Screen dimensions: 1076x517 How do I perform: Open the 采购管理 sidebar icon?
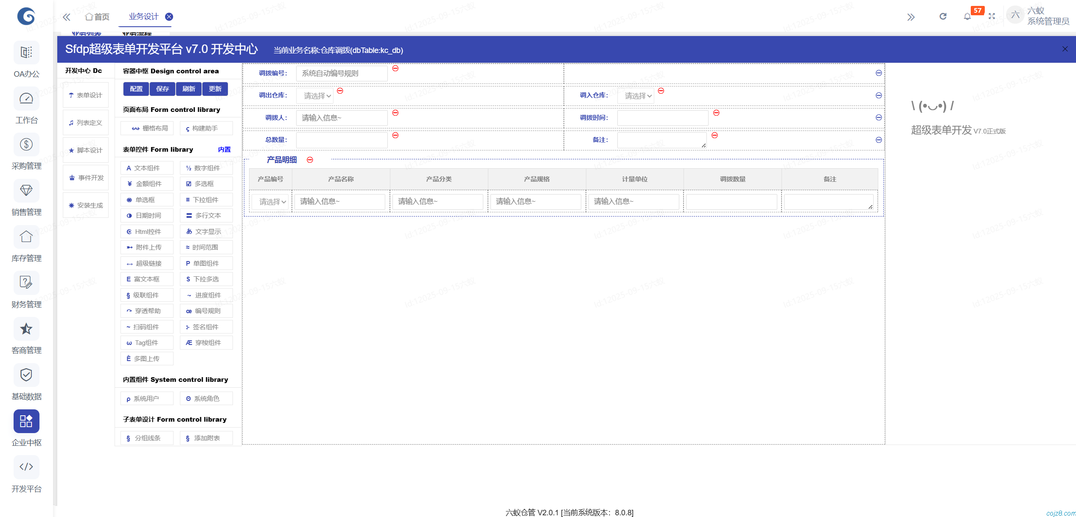pos(26,144)
